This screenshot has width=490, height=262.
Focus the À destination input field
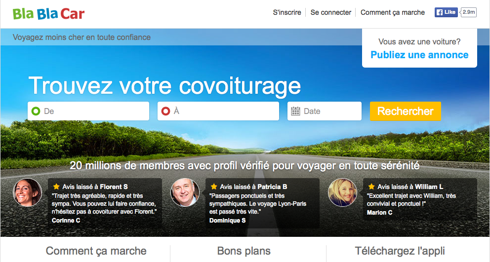pos(218,111)
